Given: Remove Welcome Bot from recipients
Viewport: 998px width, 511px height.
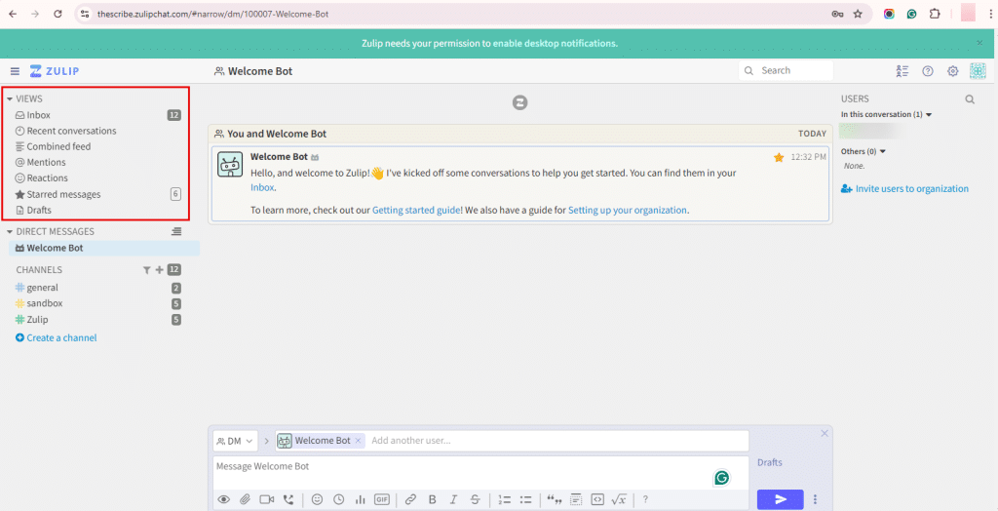Looking at the screenshot, I should [358, 440].
